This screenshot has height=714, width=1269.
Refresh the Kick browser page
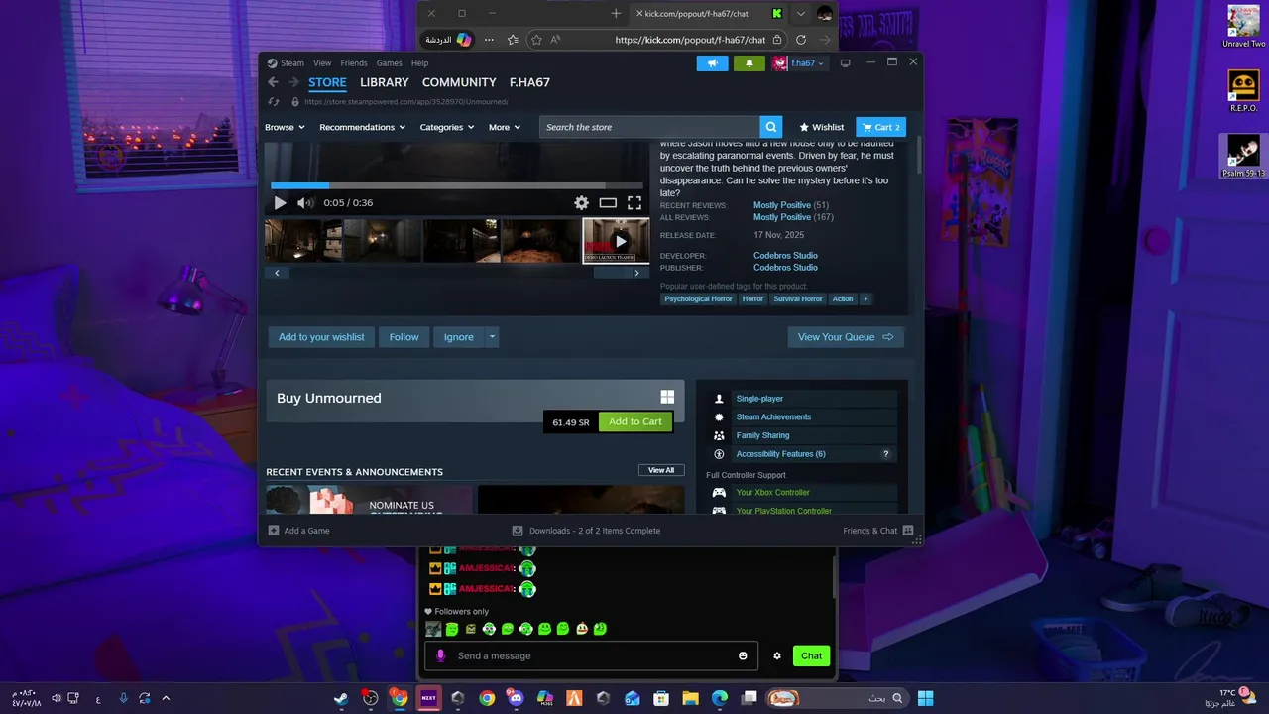pyautogui.click(x=801, y=40)
